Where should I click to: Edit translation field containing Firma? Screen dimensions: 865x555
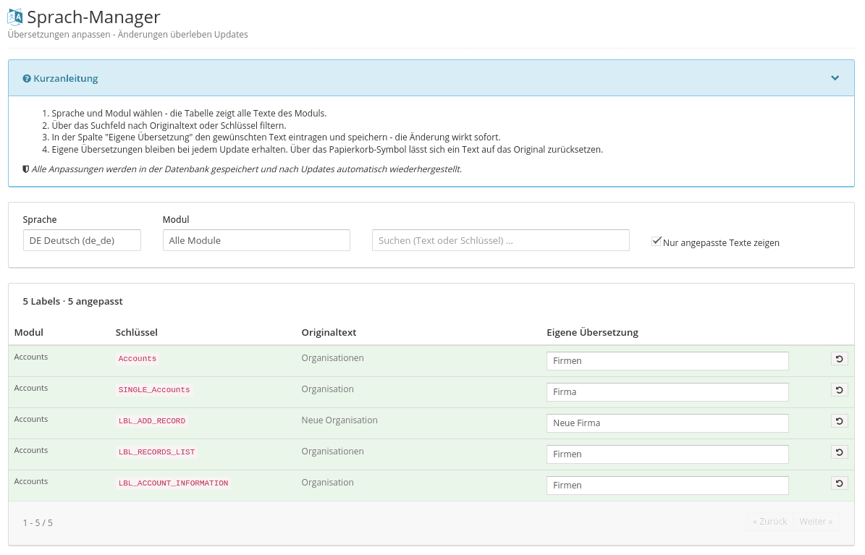point(667,392)
